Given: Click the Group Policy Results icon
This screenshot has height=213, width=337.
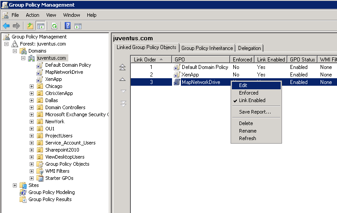Looking at the screenshot, I should coord(23,199).
